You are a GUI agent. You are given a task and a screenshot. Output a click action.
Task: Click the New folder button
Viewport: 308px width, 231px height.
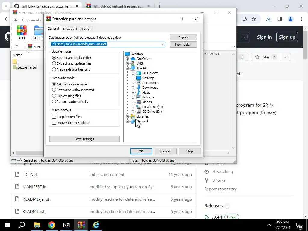(x=183, y=45)
